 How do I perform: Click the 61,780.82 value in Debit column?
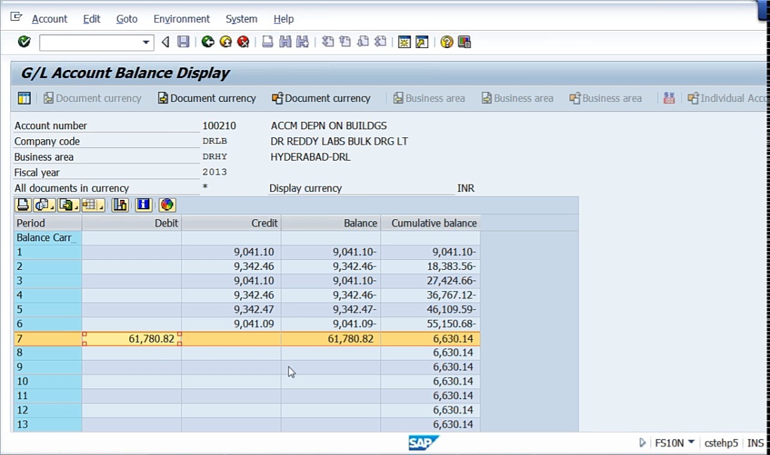(x=151, y=338)
